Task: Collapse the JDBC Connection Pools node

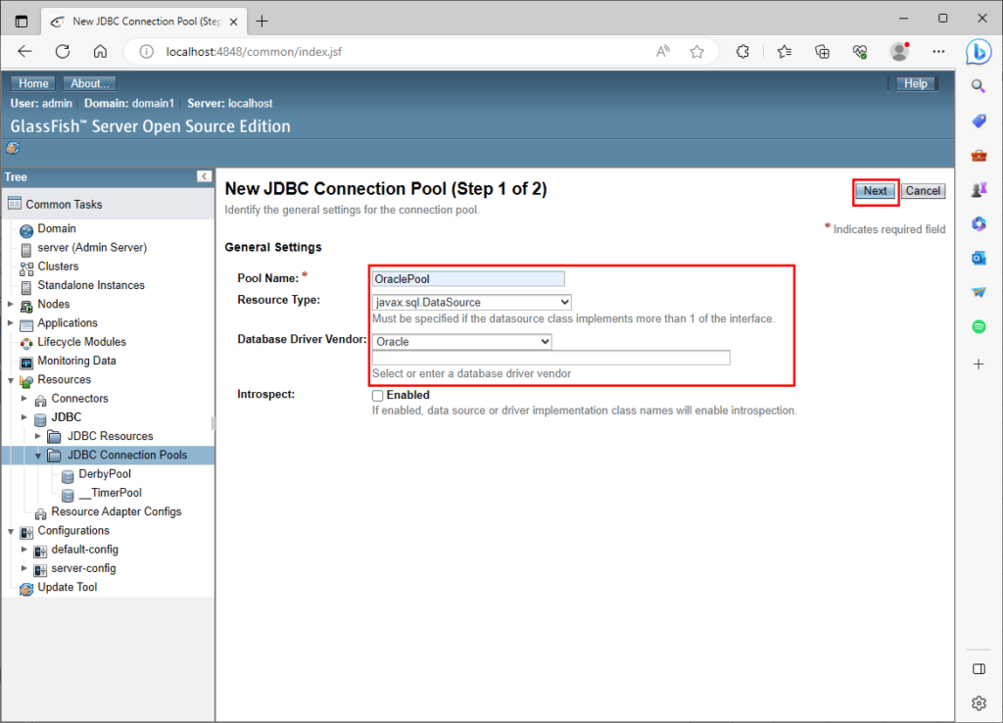Action: tap(38, 455)
